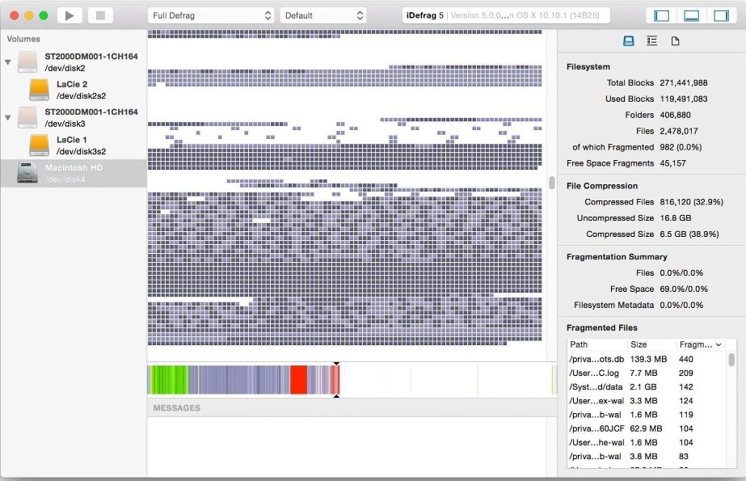Click the MESSAGES panel header
Screen dimensions: 746x481
pyautogui.click(x=352, y=407)
